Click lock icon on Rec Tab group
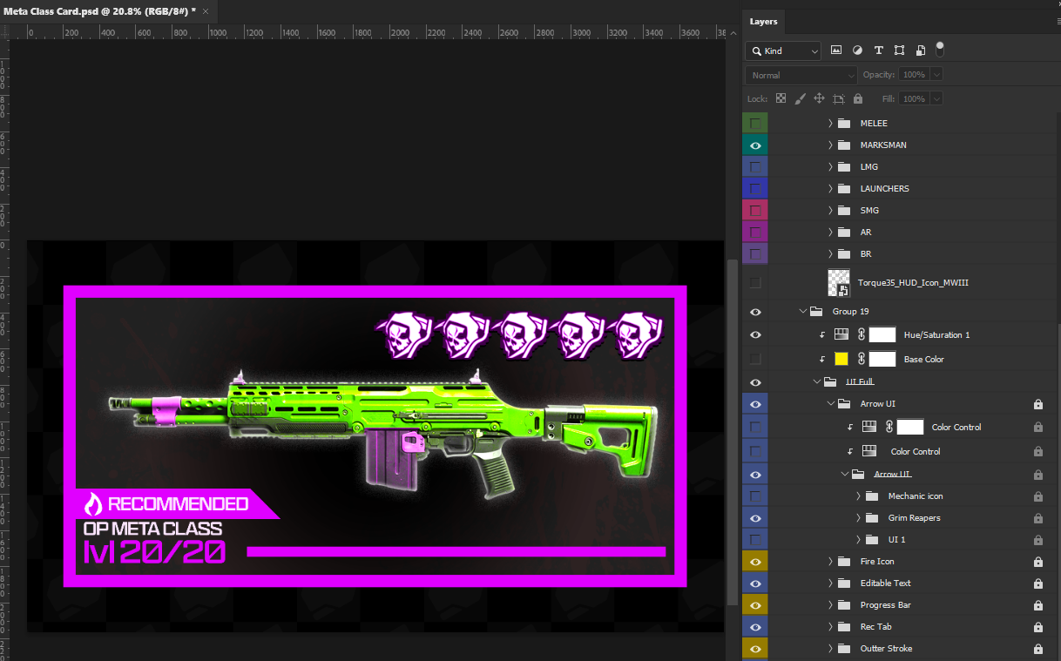Screen dimensions: 1061x661 point(1037,627)
